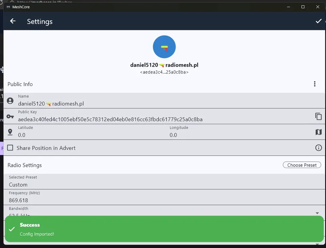The height and width of the screenshot is (248, 326).
Task: Close the MeshCore window
Action: (x=318, y=7)
